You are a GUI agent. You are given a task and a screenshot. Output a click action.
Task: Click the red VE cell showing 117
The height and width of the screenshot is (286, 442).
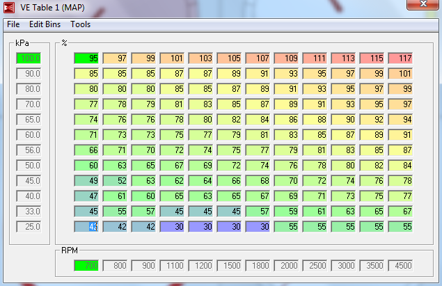click(x=400, y=58)
